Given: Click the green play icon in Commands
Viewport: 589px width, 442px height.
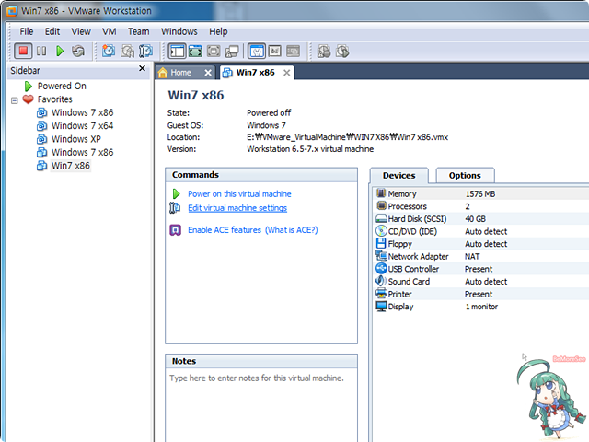Looking at the screenshot, I should coord(176,194).
